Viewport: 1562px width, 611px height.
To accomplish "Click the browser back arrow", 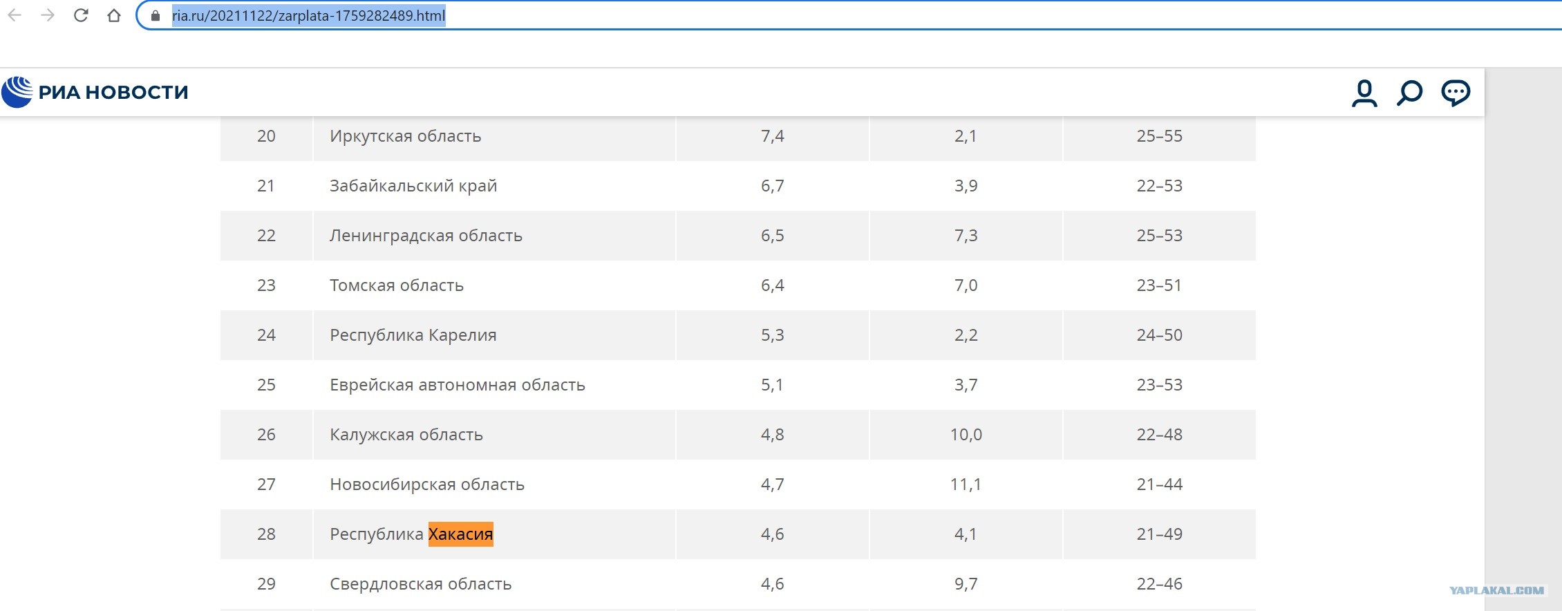I will [x=15, y=15].
